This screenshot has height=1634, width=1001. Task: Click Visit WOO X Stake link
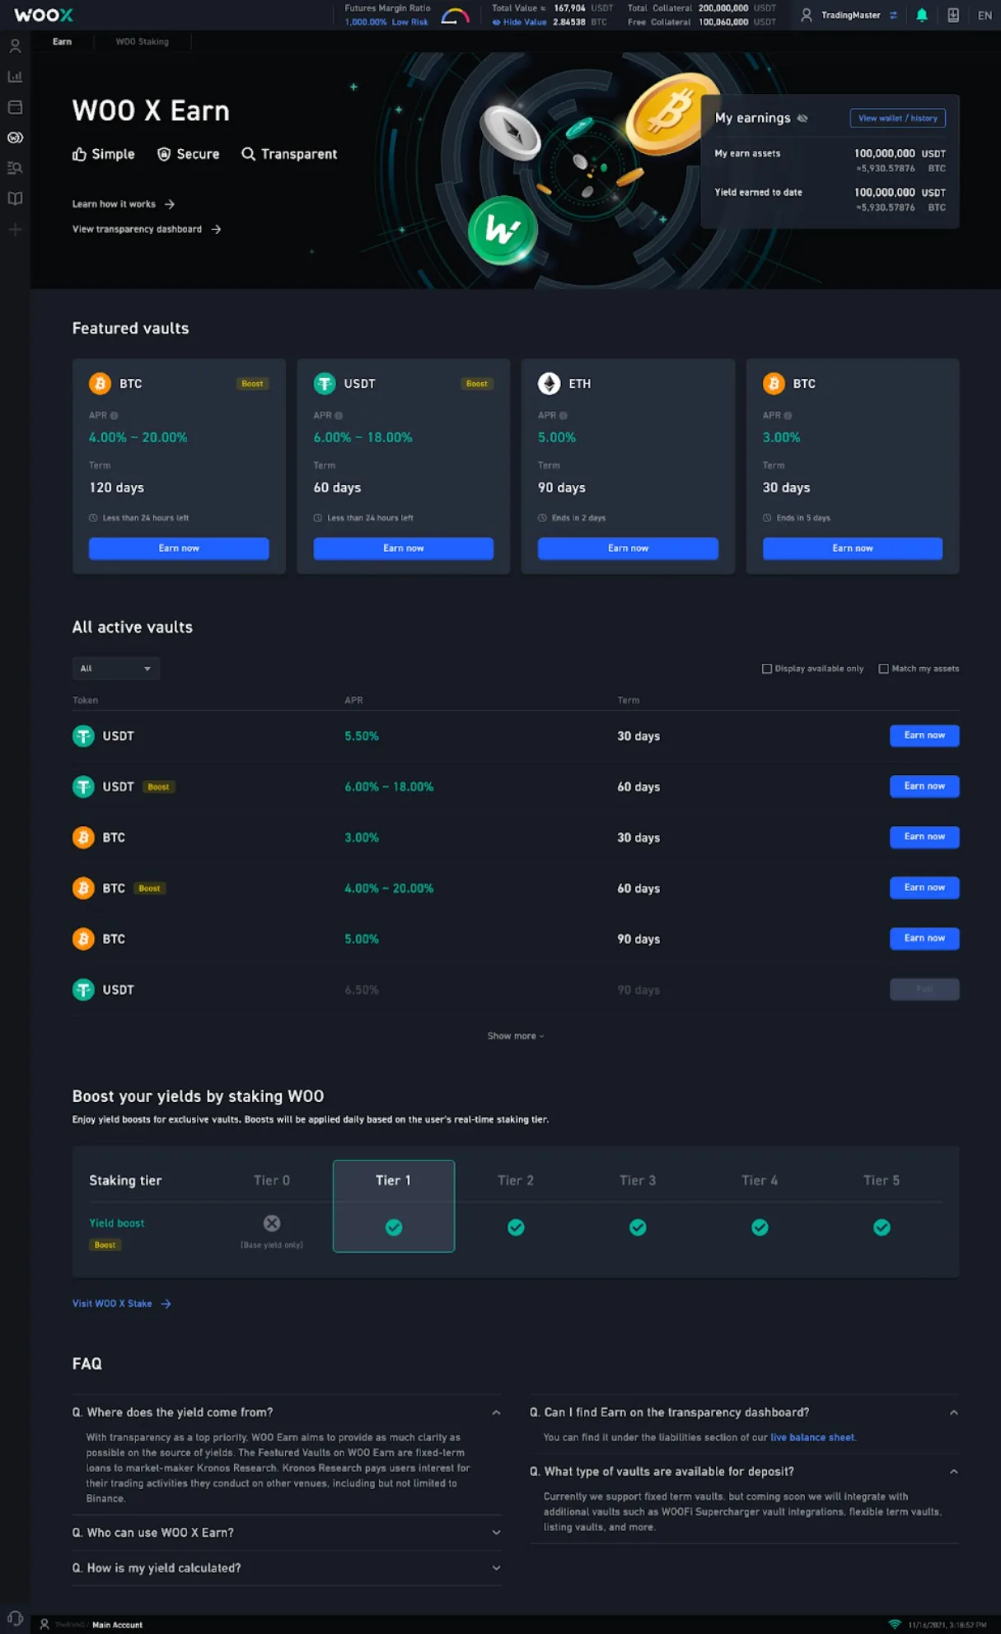(122, 1304)
